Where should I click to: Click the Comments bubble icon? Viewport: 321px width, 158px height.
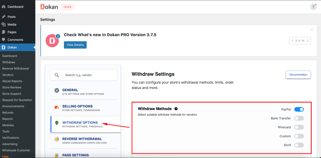pos(3,40)
